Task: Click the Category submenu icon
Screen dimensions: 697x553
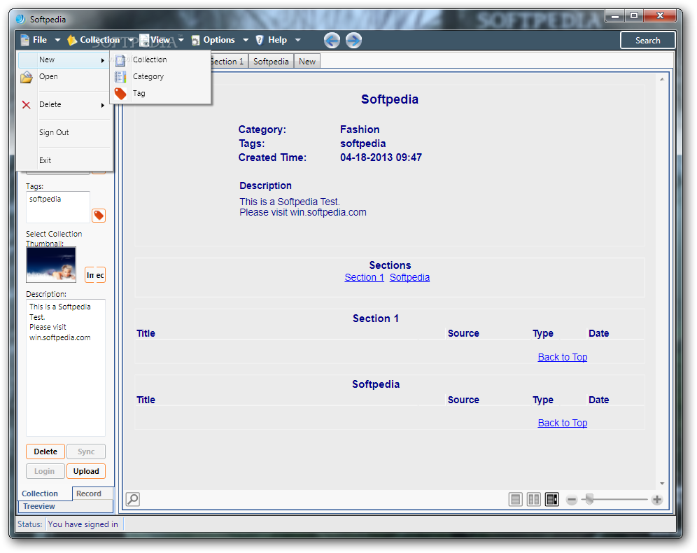Action: click(x=120, y=76)
